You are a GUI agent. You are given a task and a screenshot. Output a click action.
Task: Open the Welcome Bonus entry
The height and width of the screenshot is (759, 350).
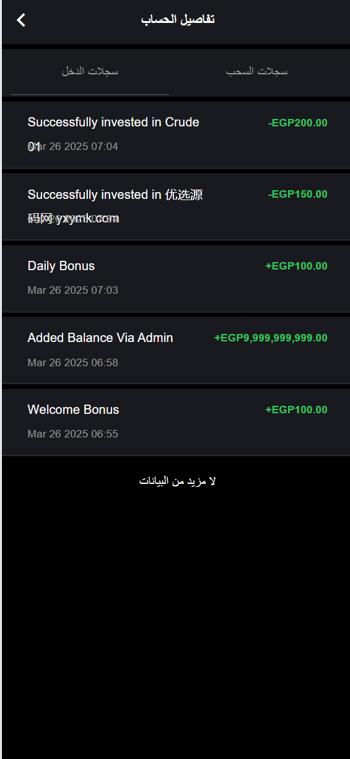[176, 422]
